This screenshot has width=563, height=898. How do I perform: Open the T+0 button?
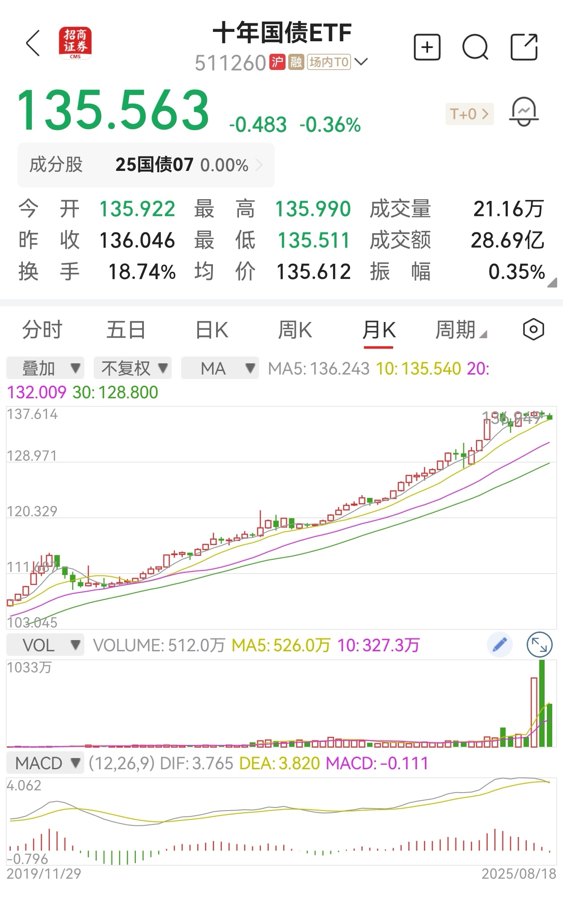(469, 114)
